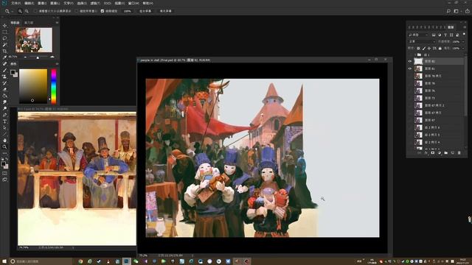Image resolution: width=472 pixels, height=265 pixels.
Task: Select the 图层 (Layers) panel tab
Action: click(451, 27)
